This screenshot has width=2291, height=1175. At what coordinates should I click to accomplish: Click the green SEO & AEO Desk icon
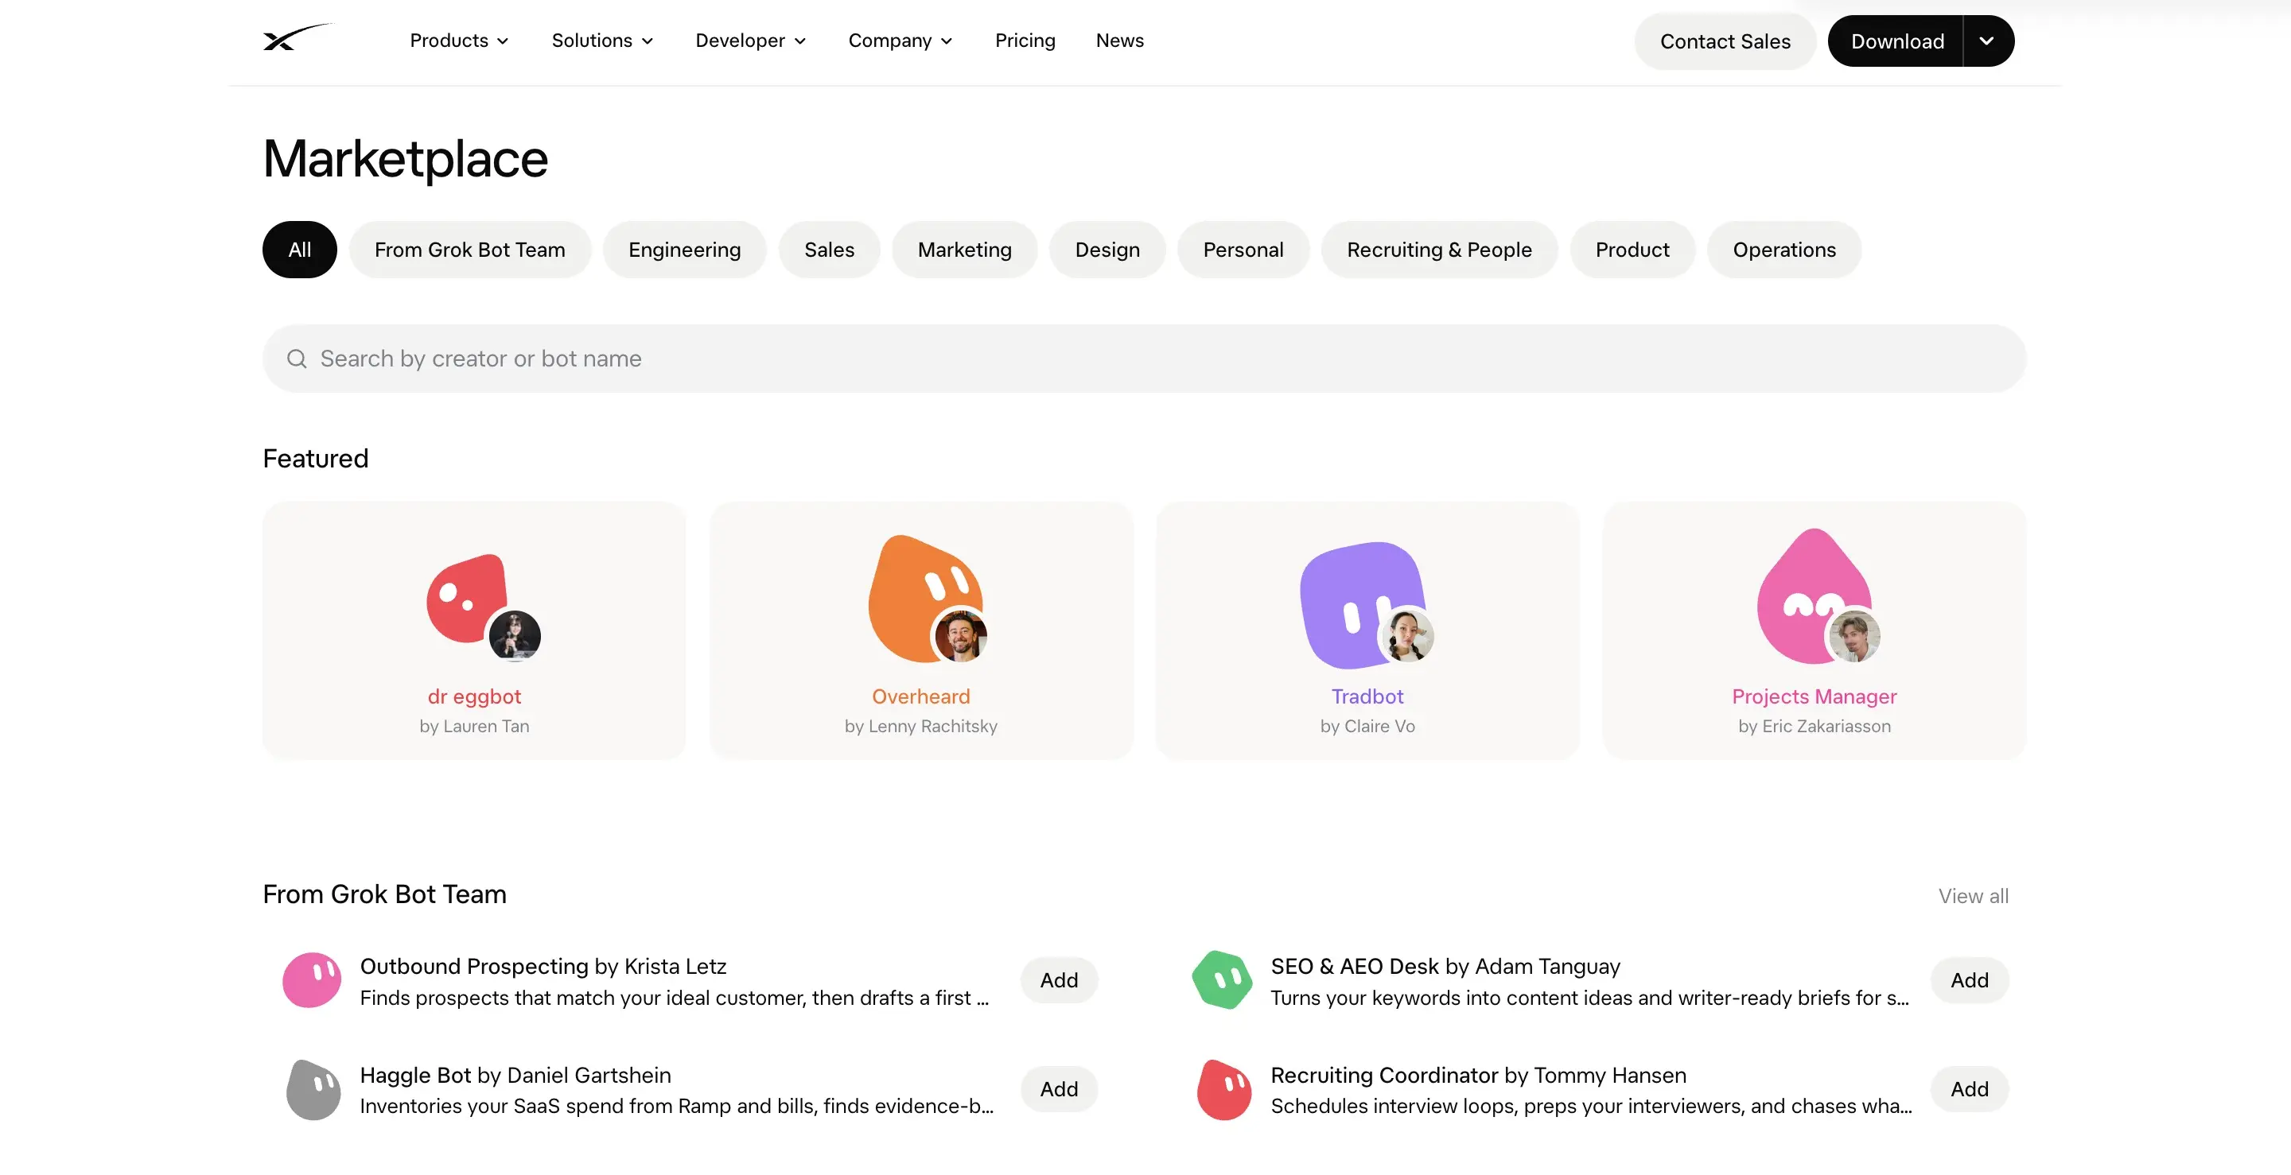click(x=1223, y=980)
